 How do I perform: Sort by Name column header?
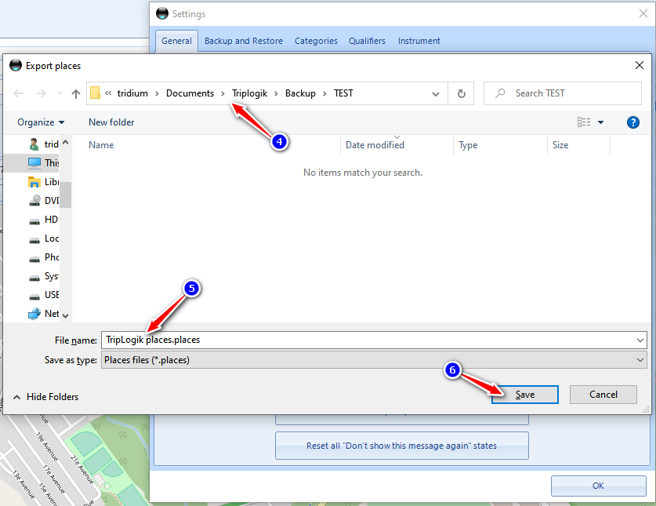pos(101,145)
